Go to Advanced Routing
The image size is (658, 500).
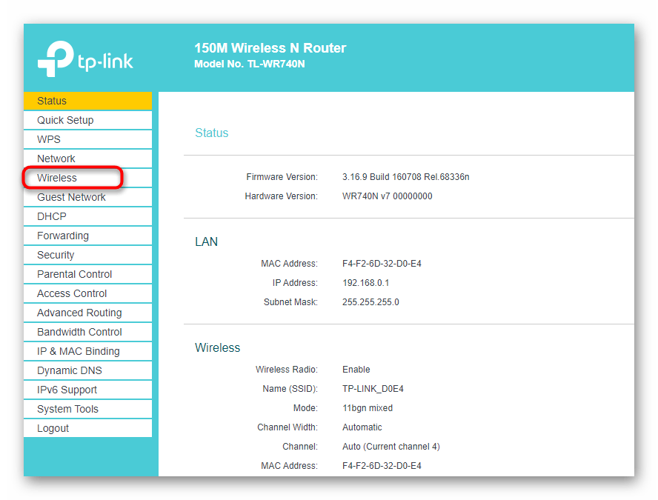pyautogui.click(x=87, y=313)
